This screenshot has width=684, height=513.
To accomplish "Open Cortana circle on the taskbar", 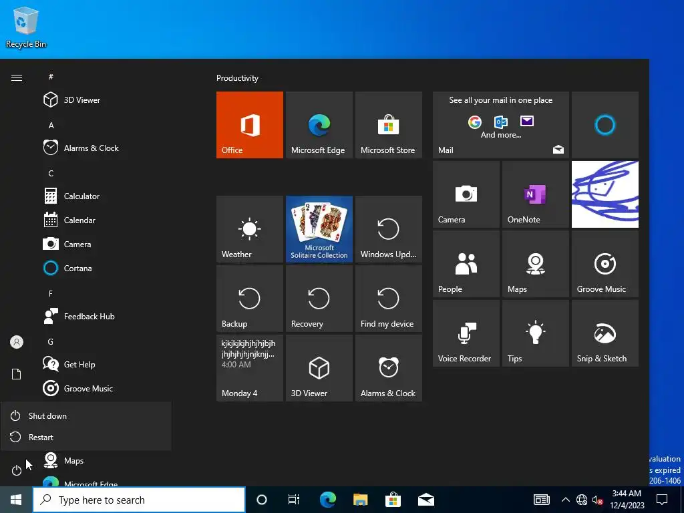I will click(x=261, y=500).
